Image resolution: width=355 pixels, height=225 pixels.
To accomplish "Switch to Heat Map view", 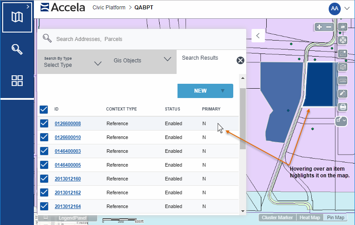I will [310, 217].
